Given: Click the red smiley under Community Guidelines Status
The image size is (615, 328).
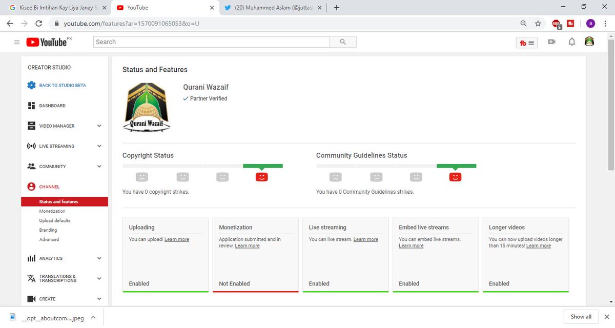Looking at the screenshot, I should coord(455,177).
